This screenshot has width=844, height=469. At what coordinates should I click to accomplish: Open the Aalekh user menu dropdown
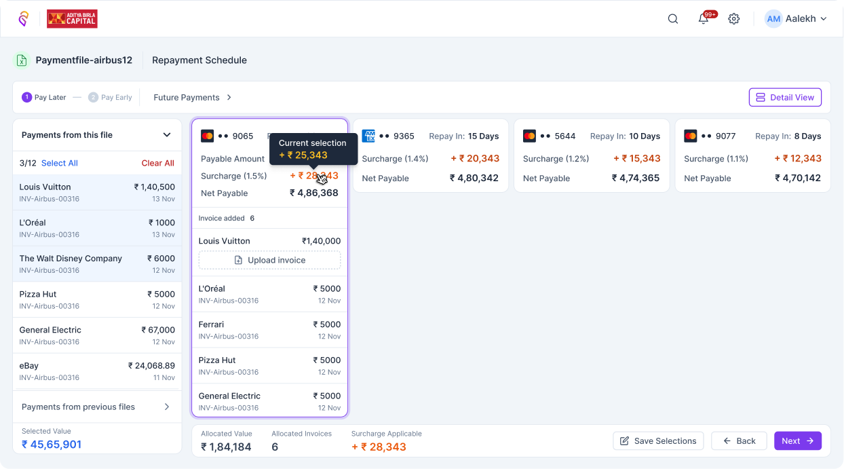(797, 19)
